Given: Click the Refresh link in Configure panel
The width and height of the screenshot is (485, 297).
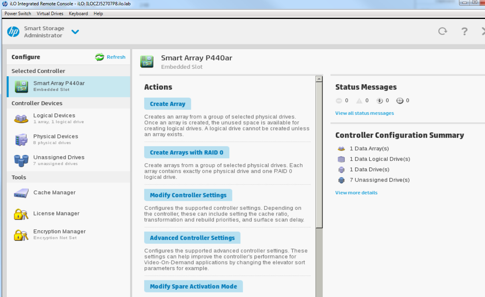Looking at the screenshot, I should click(116, 57).
